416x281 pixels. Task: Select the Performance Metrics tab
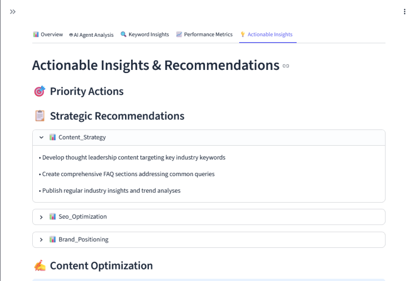(x=204, y=35)
